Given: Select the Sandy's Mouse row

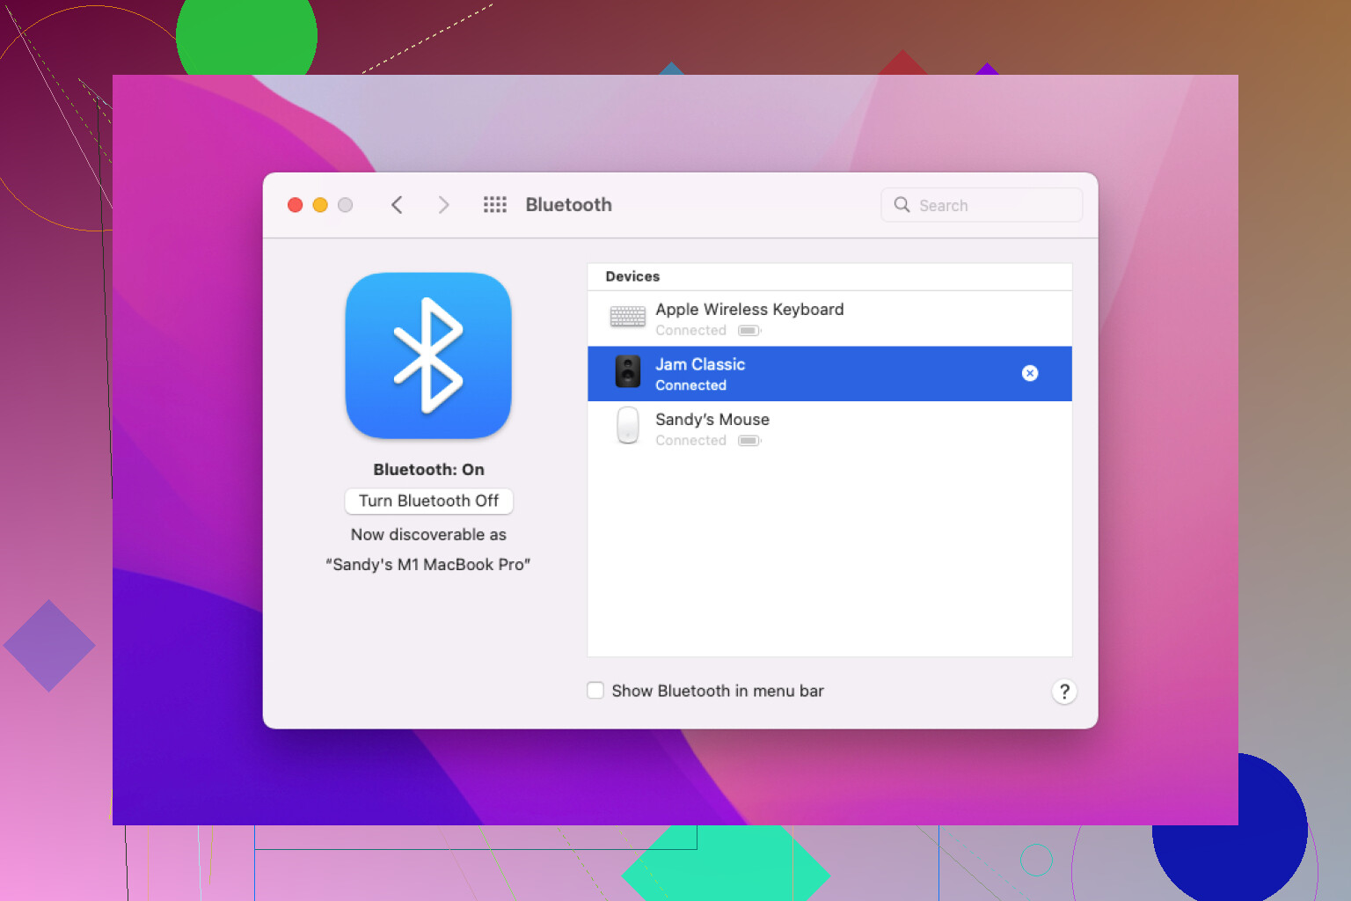Looking at the screenshot, I should 829,429.
